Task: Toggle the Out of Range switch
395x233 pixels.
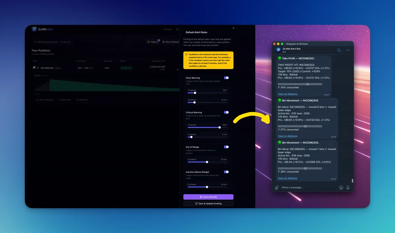Action: 226,147
